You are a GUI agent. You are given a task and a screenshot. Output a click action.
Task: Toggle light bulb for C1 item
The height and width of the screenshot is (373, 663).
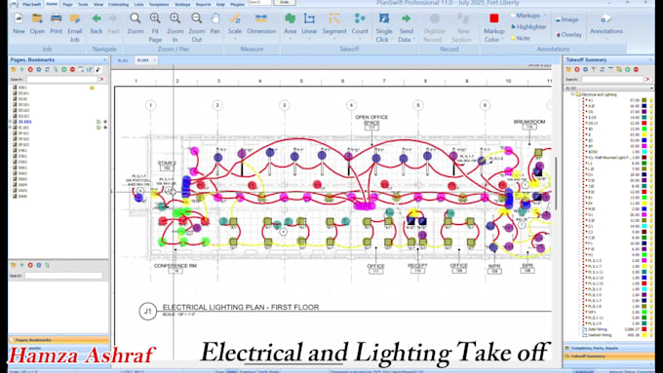[x=651, y=226]
